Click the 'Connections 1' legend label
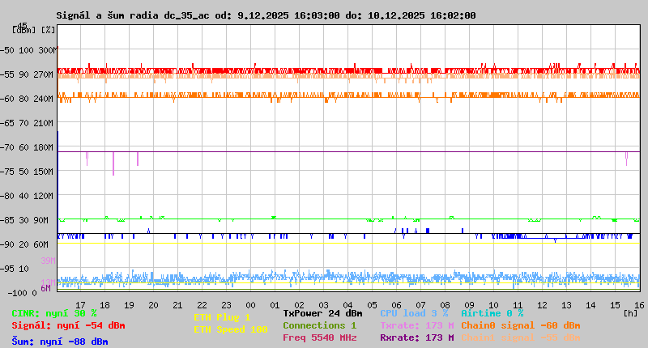The width and height of the screenshot is (648, 348). (x=319, y=325)
